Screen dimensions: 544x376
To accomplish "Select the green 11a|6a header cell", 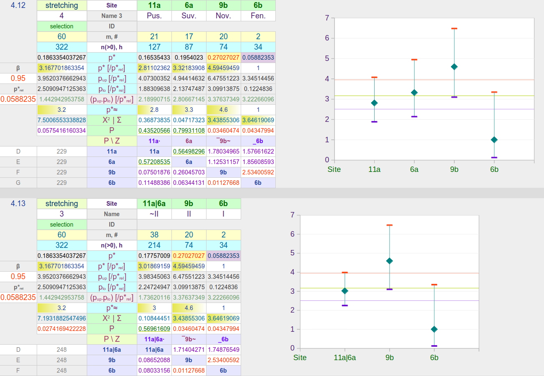I will tap(154, 204).
